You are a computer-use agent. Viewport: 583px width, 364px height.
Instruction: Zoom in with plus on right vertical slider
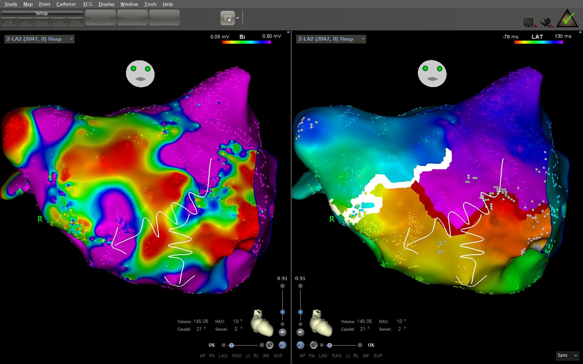pyautogui.click(x=300, y=286)
